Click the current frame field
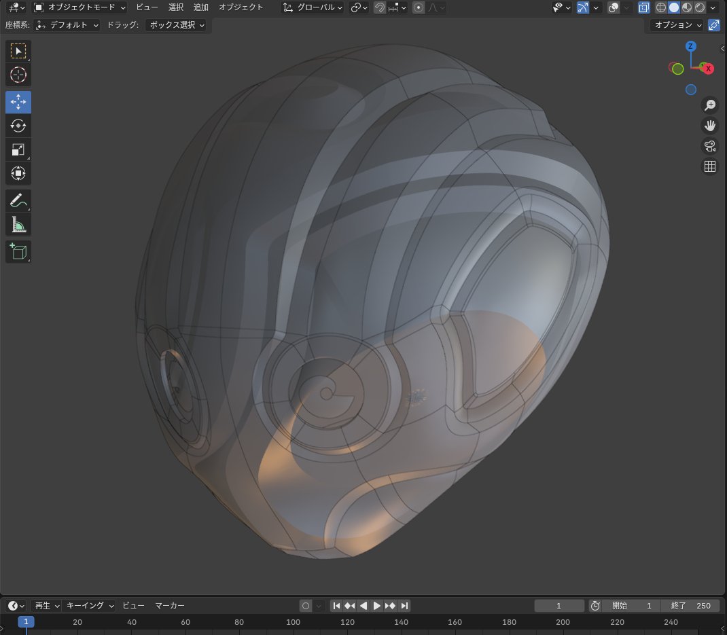 (x=559, y=605)
